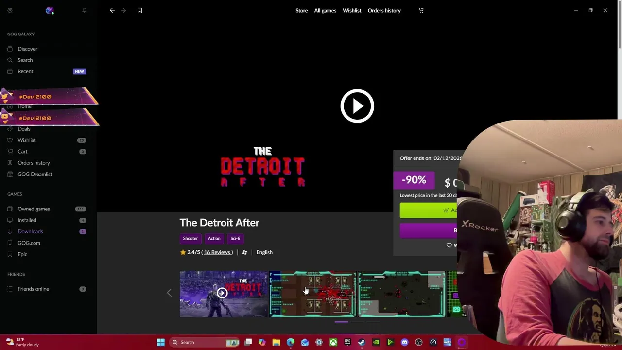Open Epic Games launcher from taskbar
The height and width of the screenshot is (350, 622).
click(347, 342)
